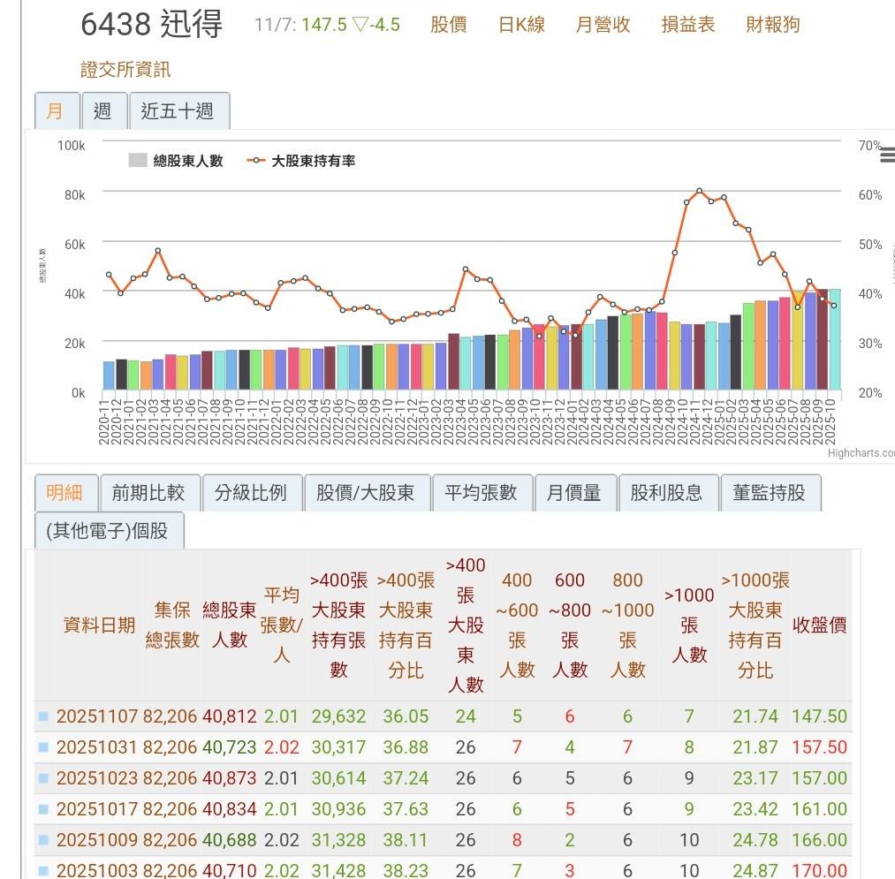The height and width of the screenshot is (879, 895).
Task: Sort table by 收盤價 column header
Action: pos(820,625)
